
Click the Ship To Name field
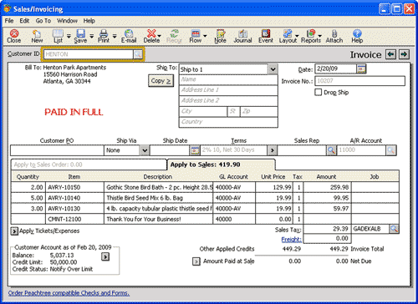click(228, 79)
